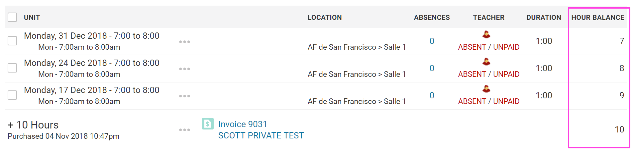This screenshot has width=633, height=152.
Task: Open three-dots menu for 10 Hours purchase
Action: [184, 130]
